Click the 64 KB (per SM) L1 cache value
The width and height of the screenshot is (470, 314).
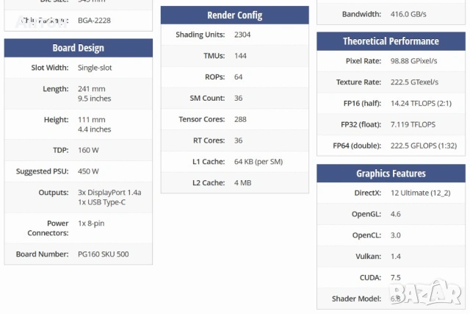coord(258,162)
